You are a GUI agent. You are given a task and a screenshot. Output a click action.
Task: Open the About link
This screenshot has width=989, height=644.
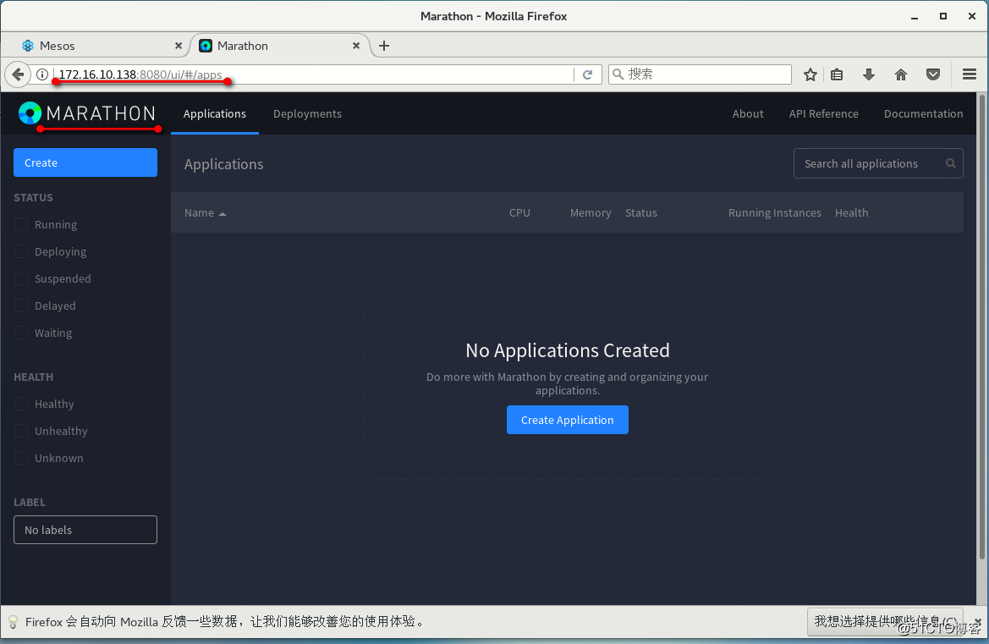747,113
